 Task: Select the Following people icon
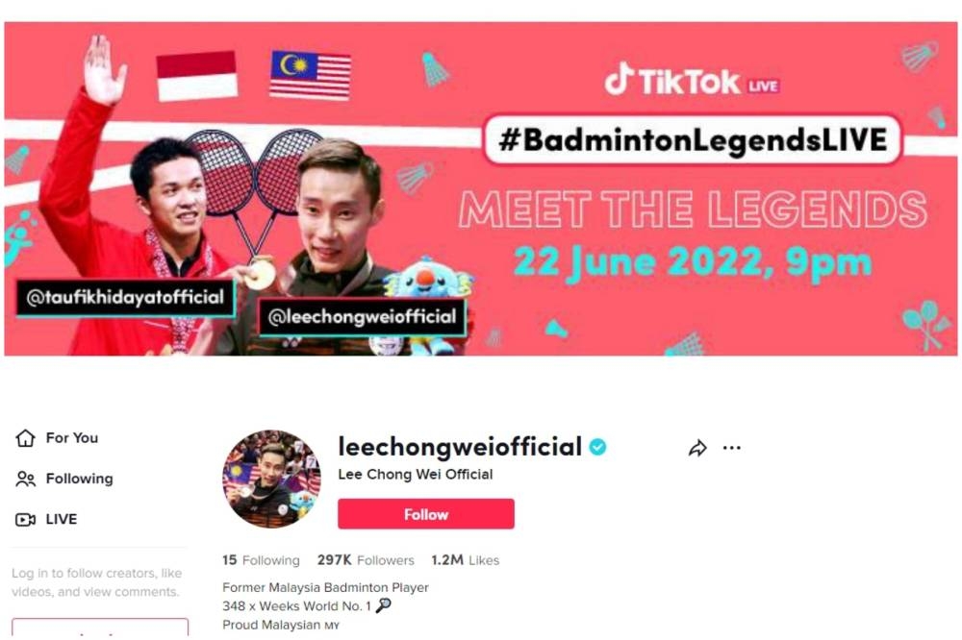tap(25, 479)
